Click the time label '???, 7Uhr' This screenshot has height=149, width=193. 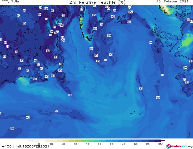(11, 2)
